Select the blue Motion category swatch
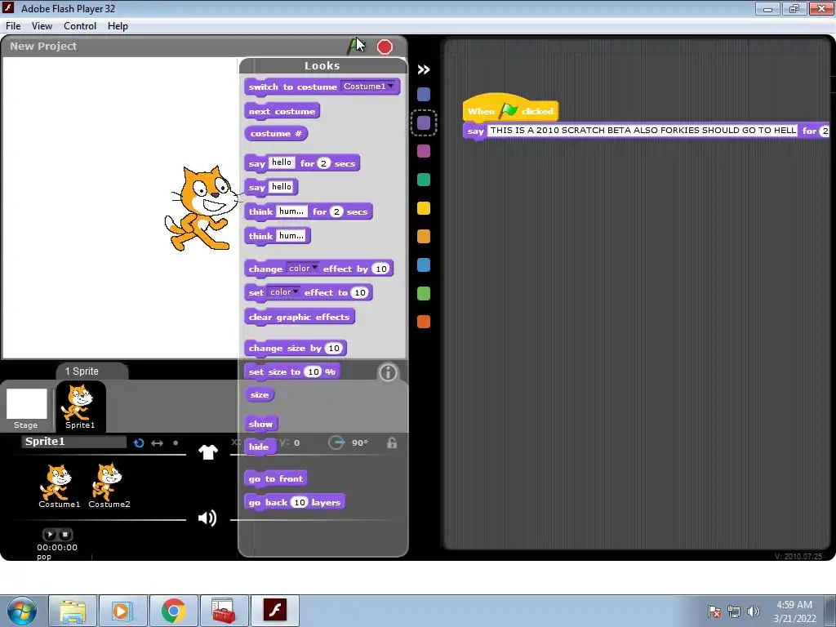This screenshot has height=627, width=836. pyautogui.click(x=424, y=95)
